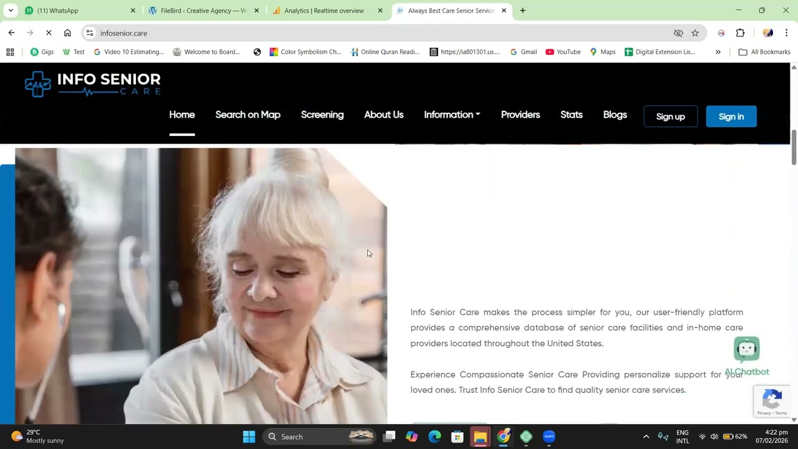Image resolution: width=798 pixels, height=449 pixels.
Task: Open the tab search dropdown arrow
Action: [x=10, y=11]
